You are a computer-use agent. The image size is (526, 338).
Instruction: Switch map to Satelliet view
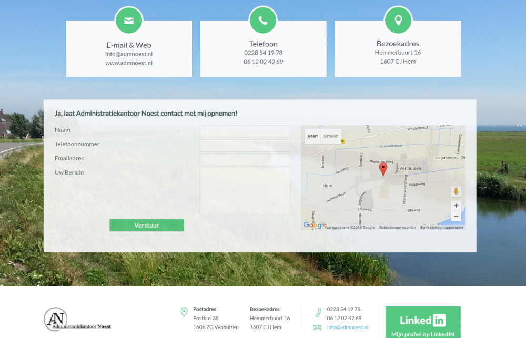point(331,136)
